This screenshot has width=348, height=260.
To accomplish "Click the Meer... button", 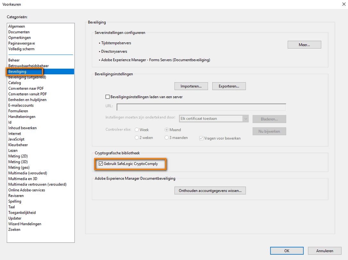I will click(304, 45).
